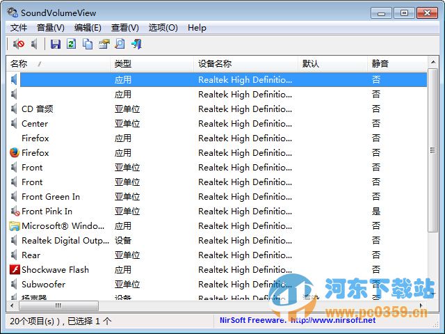The height and width of the screenshot is (334, 445).
Task: Click the horizontal scrollbar left arrow
Action: point(12,306)
